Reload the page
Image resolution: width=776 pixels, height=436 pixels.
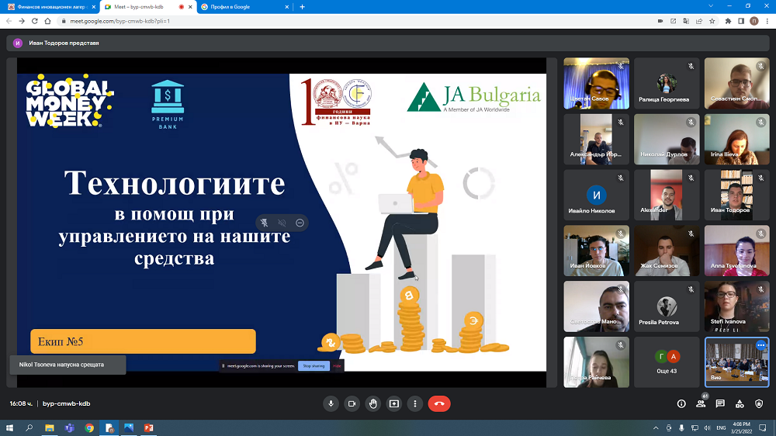35,21
